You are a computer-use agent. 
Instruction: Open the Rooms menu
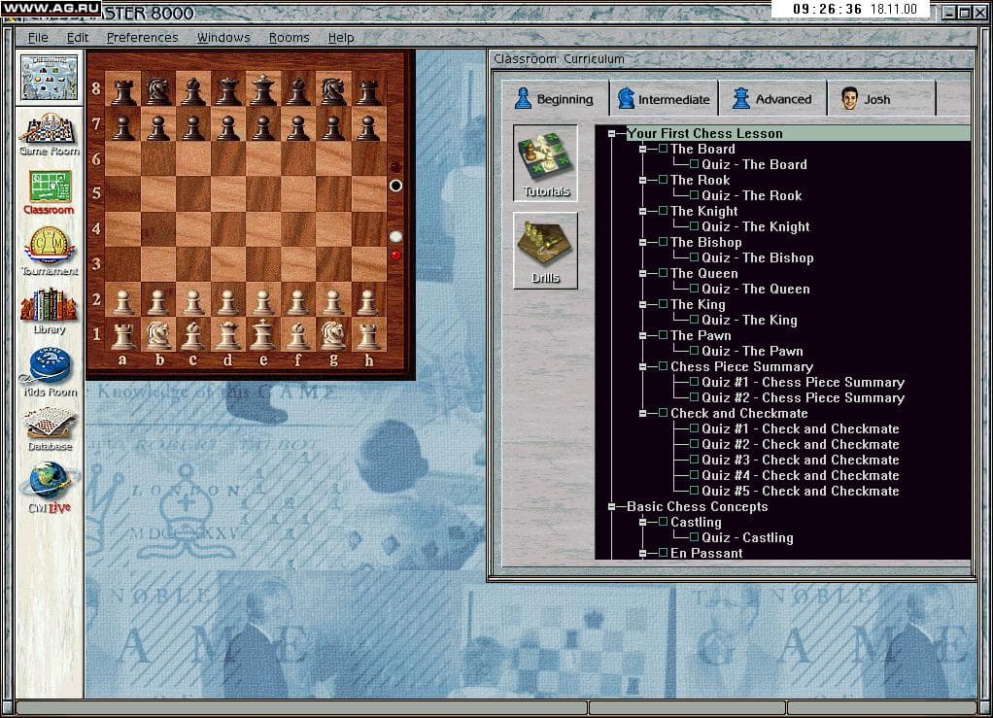pos(289,37)
